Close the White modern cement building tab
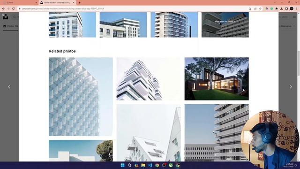300x169 pixels. tap(74, 3)
